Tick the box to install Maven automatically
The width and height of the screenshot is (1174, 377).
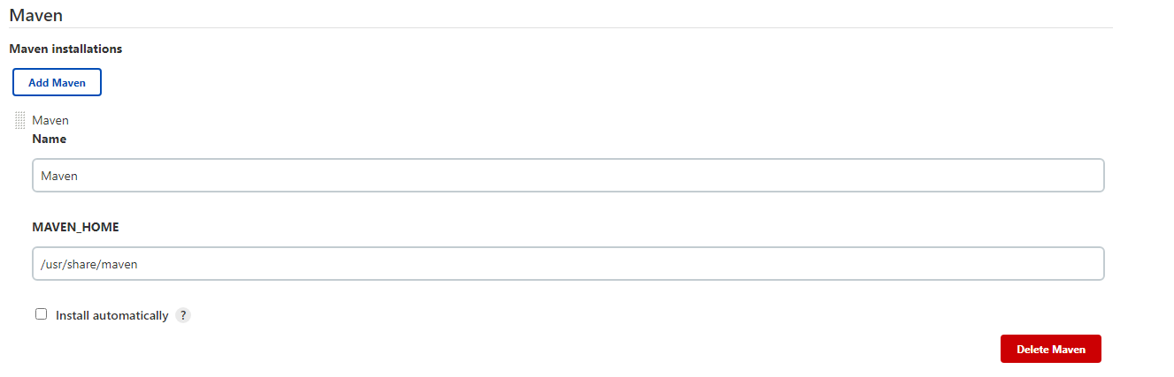[41, 314]
